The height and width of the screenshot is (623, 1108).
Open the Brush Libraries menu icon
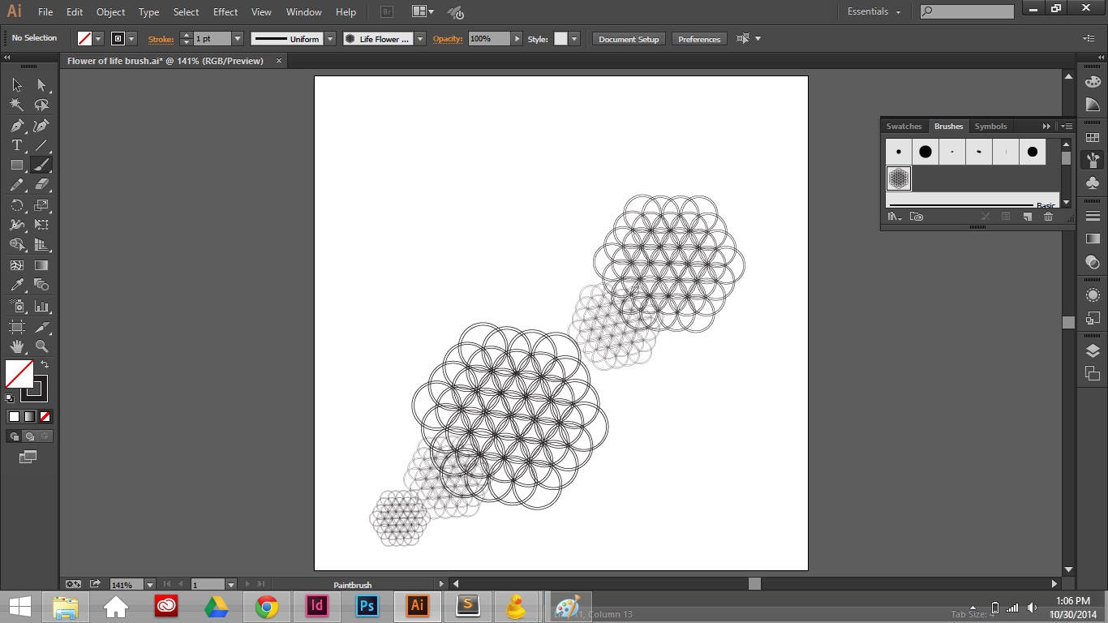(894, 217)
